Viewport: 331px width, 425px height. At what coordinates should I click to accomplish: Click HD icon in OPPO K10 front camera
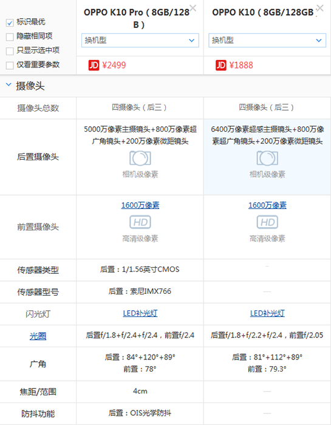pyautogui.click(x=267, y=222)
